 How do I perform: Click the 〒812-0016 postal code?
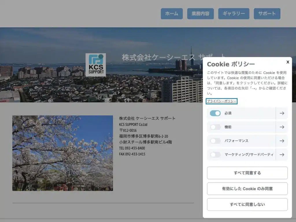[128, 130]
